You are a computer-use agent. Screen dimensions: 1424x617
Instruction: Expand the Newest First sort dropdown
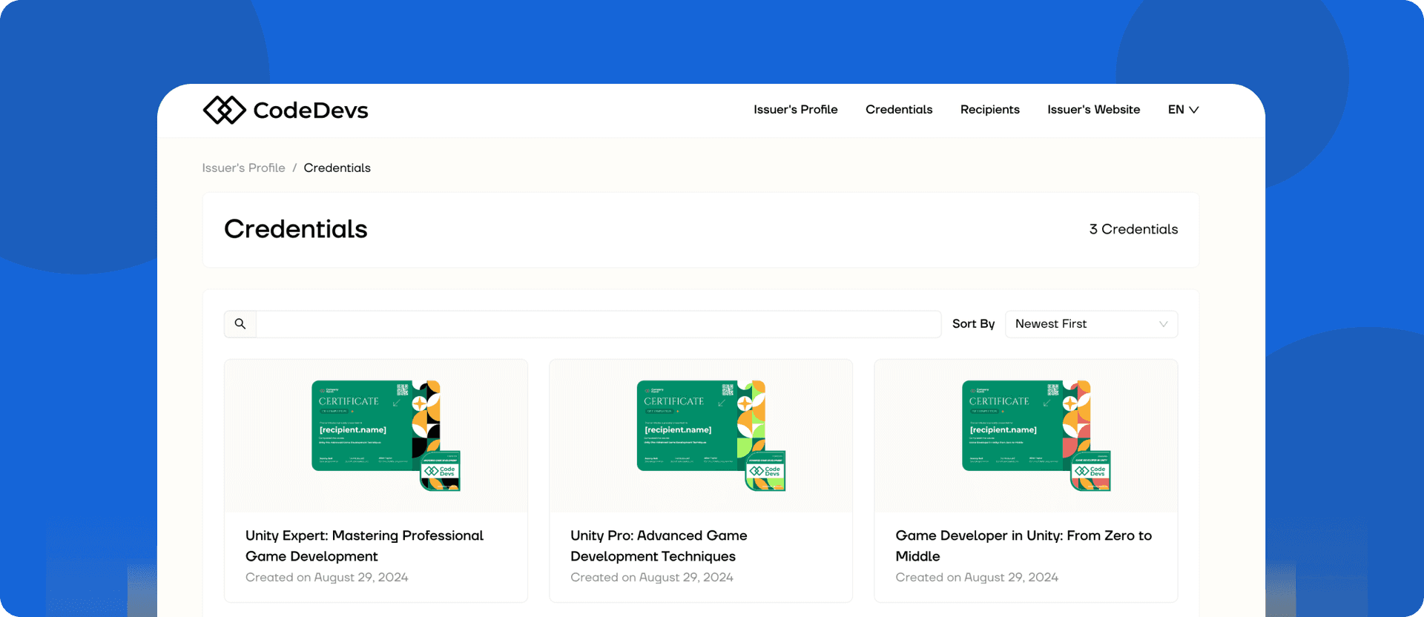point(1091,324)
